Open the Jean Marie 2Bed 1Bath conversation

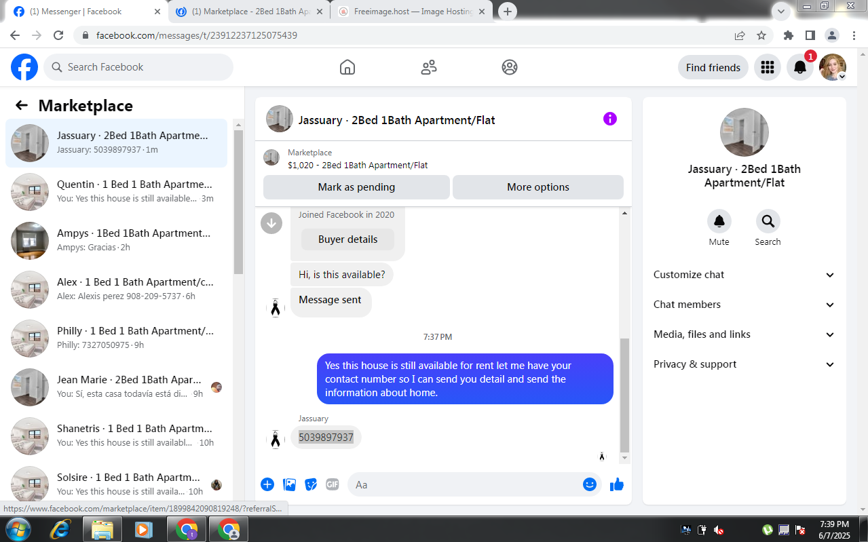pos(117,387)
